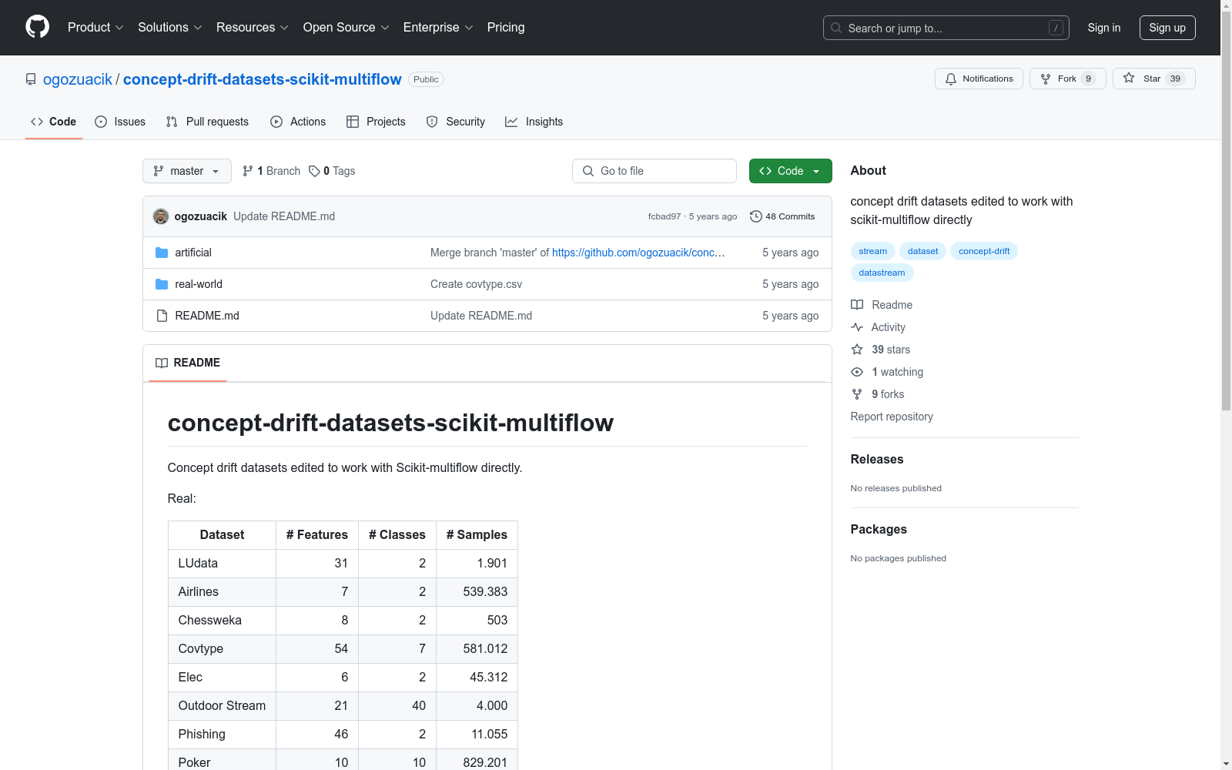Expand the Open Source menu
Viewport: 1232px width, 770px height.
point(346,28)
